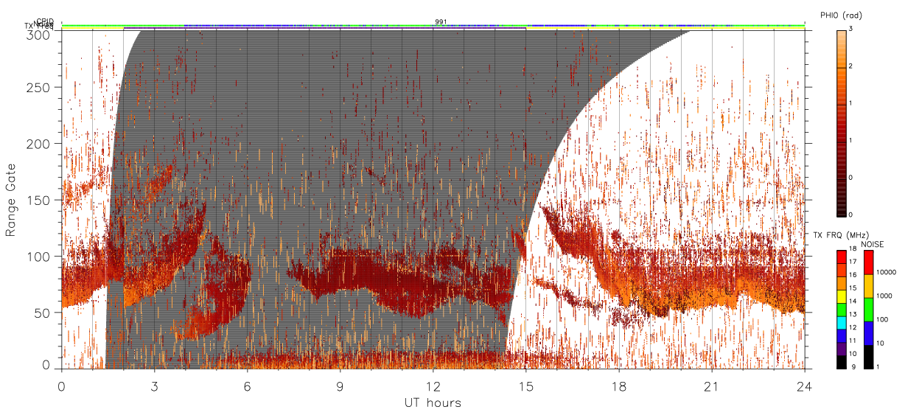Click the yellow 14–15 MHz TX FRQ swatch

[842, 296]
